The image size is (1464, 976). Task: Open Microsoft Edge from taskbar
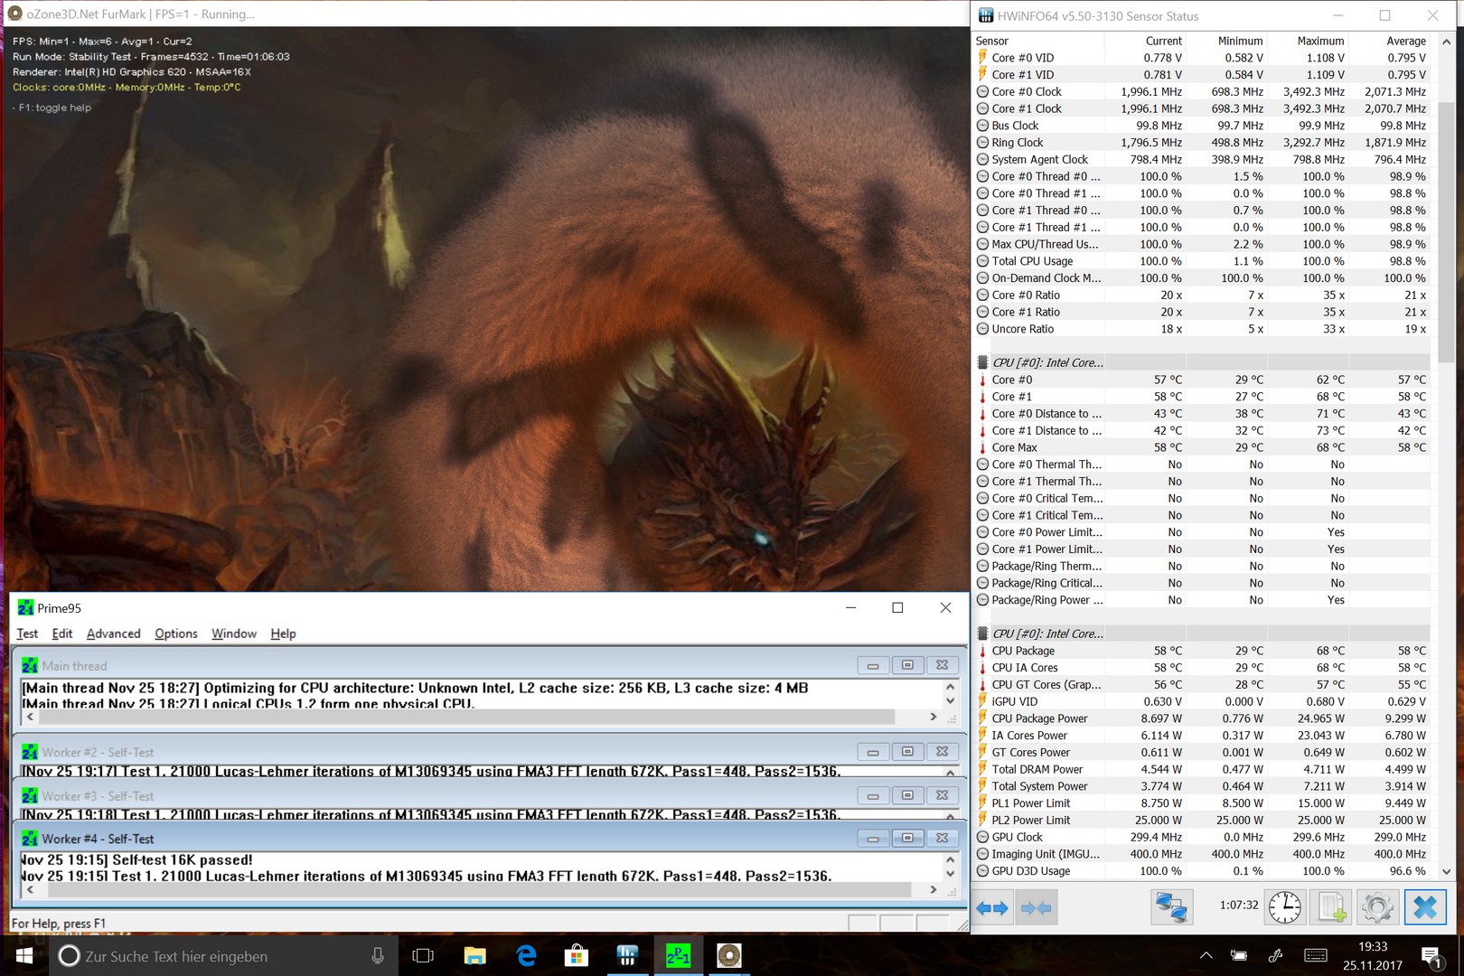(x=526, y=955)
